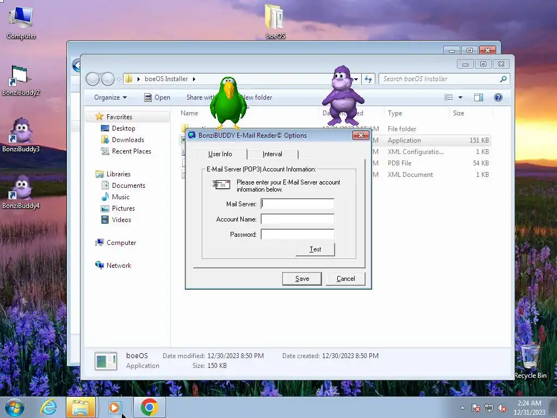
Task: Select Favorites in navigation pane
Action: point(119,117)
